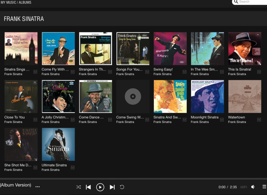This screenshot has height=195, width=267.
Task: Click the Close To You album title
Action: (14, 117)
